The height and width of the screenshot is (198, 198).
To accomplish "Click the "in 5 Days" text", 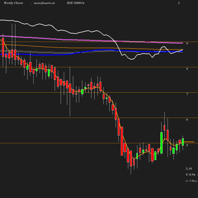I will 191,181.
